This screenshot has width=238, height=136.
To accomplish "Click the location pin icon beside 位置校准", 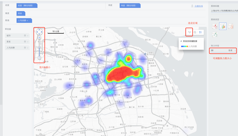I will [x=192, y=6].
